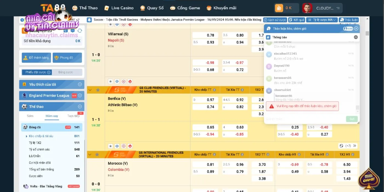Open the Kết quả results button
The image size is (384, 192).
pyautogui.click(x=296, y=20)
